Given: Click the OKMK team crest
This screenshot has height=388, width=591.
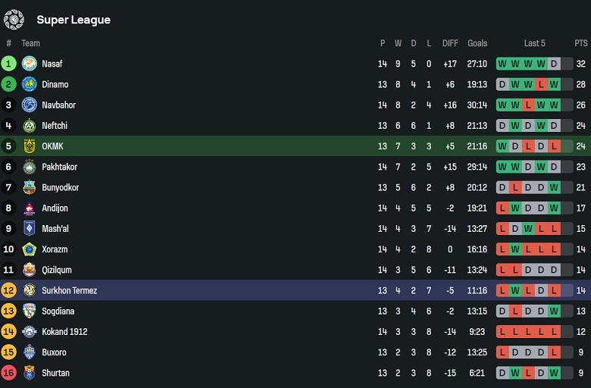Looking at the screenshot, I should [x=30, y=146].
